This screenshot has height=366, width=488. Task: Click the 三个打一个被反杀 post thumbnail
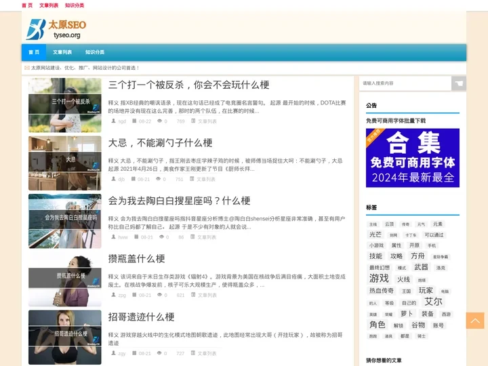[x=65, y=105]
